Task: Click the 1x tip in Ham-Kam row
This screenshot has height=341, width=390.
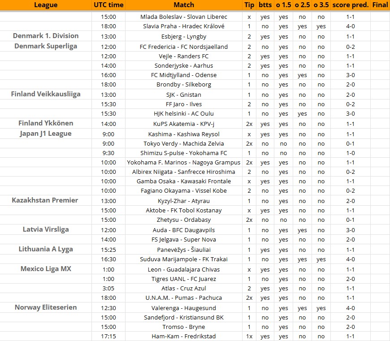Action: coord(249,337)
